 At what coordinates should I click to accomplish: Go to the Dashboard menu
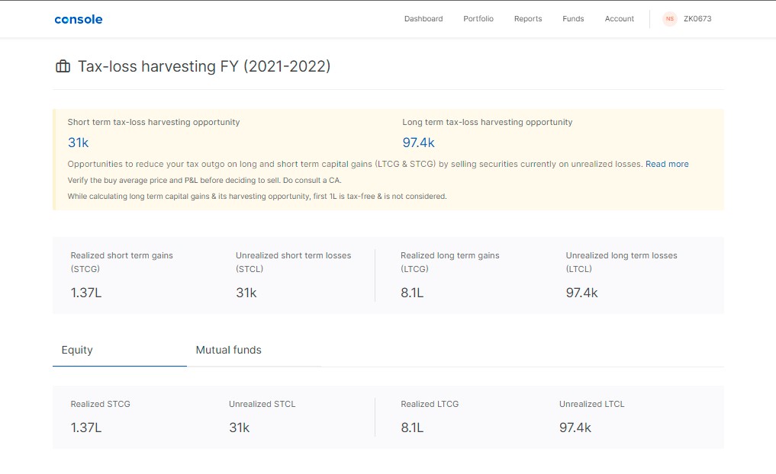click(423, 19)
